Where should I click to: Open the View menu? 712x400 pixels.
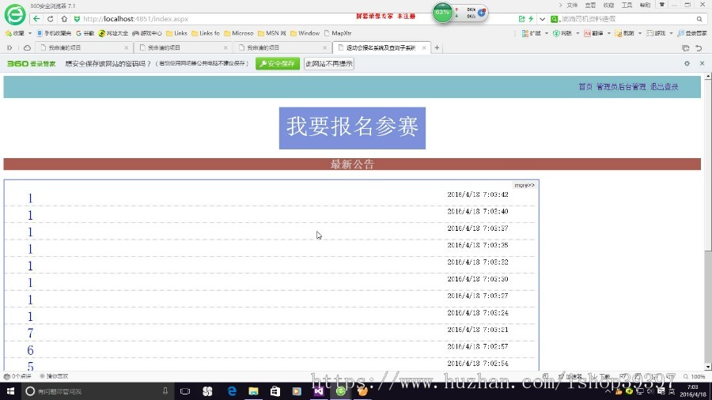[590, 5]
